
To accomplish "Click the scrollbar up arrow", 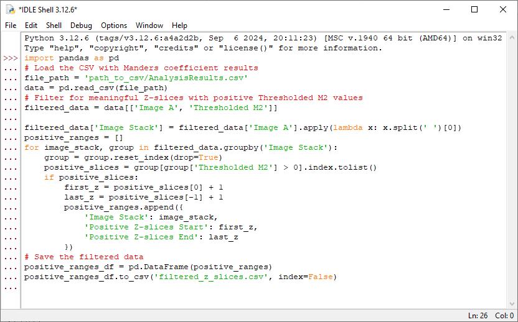I will [512, 37].
